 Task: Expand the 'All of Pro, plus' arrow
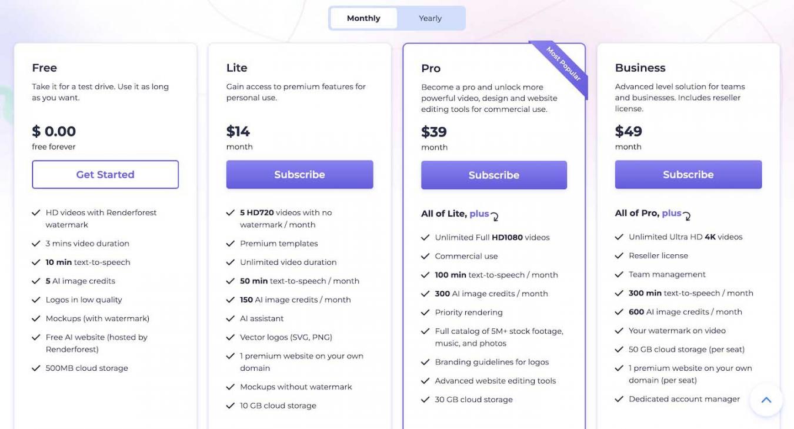(x=687, y=215)
